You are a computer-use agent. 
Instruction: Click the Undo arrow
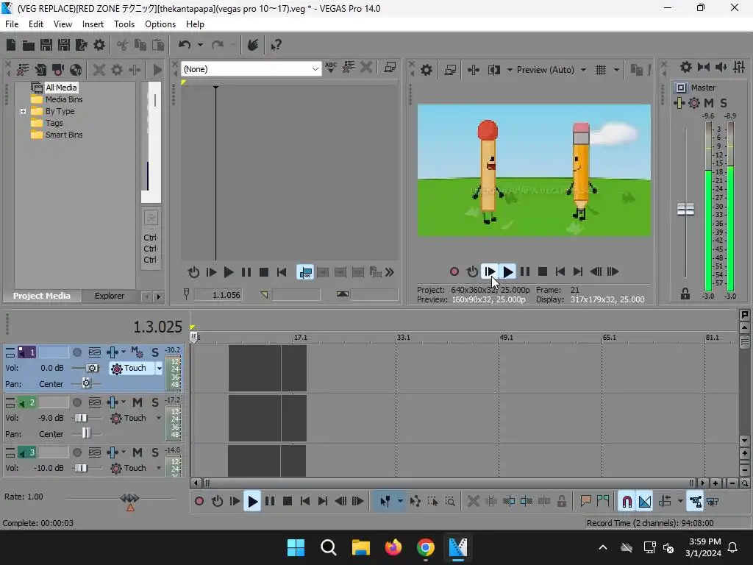pos(185,45)
